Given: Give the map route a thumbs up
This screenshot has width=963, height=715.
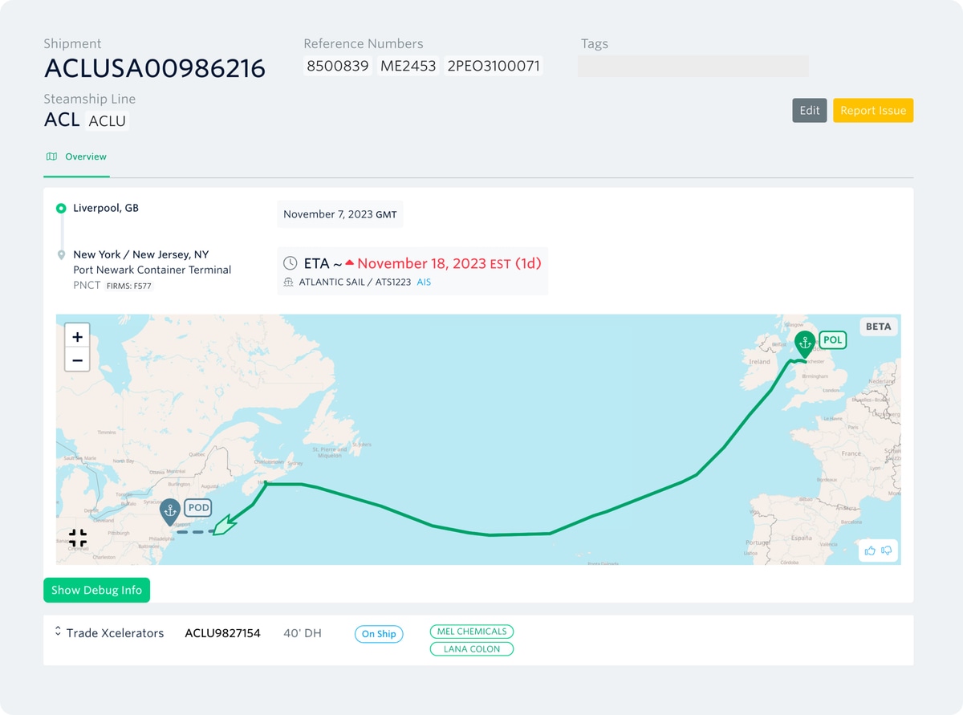Looking at the screenshot, I should click(x=869, y=550).
